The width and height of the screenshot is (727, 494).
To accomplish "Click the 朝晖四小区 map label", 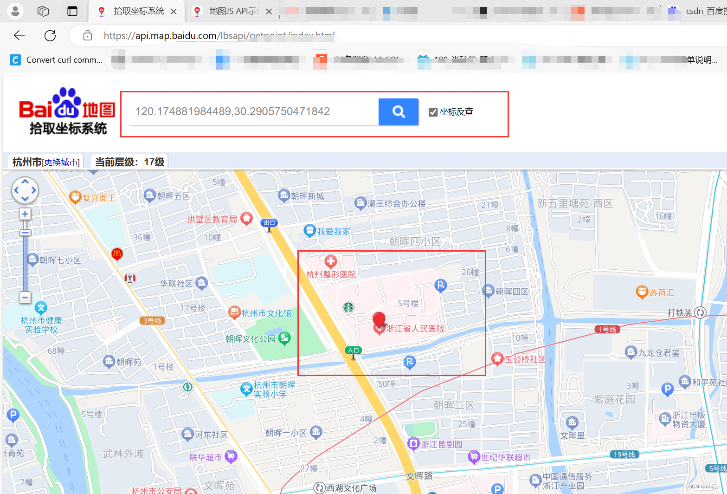I will (414, 241).
